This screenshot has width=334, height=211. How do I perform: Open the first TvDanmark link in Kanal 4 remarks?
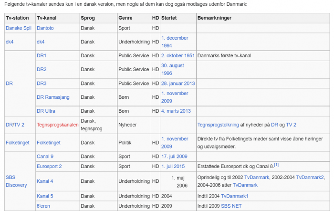(257, 178)
